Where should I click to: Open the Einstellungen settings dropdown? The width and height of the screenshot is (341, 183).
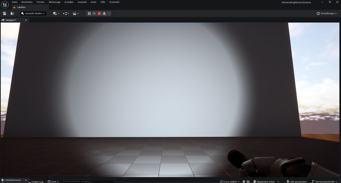point(327,13)
